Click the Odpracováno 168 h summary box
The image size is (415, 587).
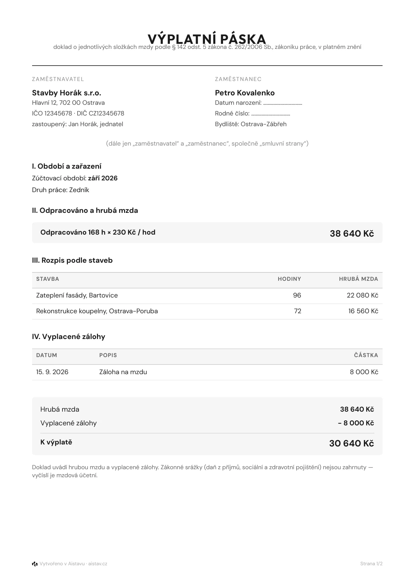click(x=207, y=233)
